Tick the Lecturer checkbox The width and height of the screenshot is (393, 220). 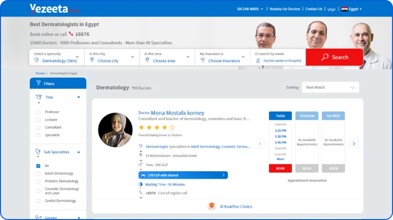pyautogui.click(x=38, y=120)
